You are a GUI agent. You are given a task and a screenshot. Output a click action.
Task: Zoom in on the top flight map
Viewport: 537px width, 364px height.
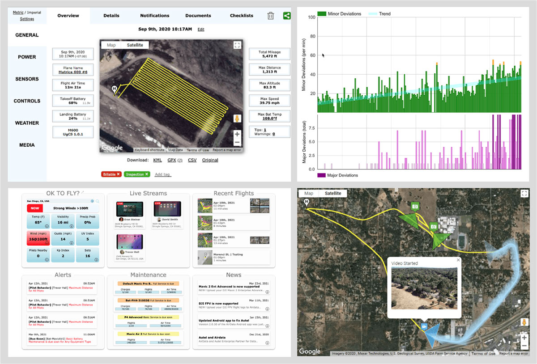237,134
